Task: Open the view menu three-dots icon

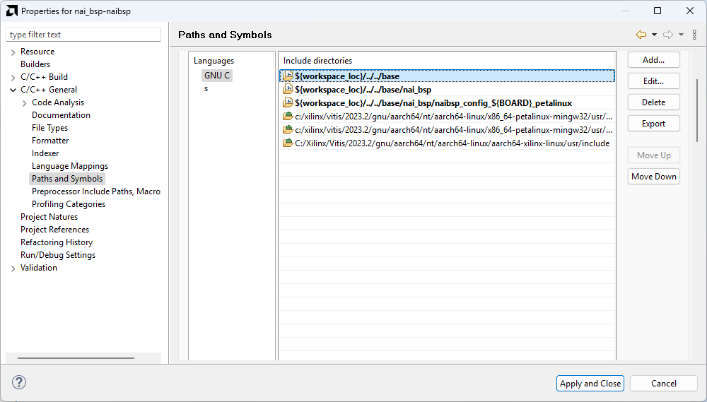Action: click(694, 35)
